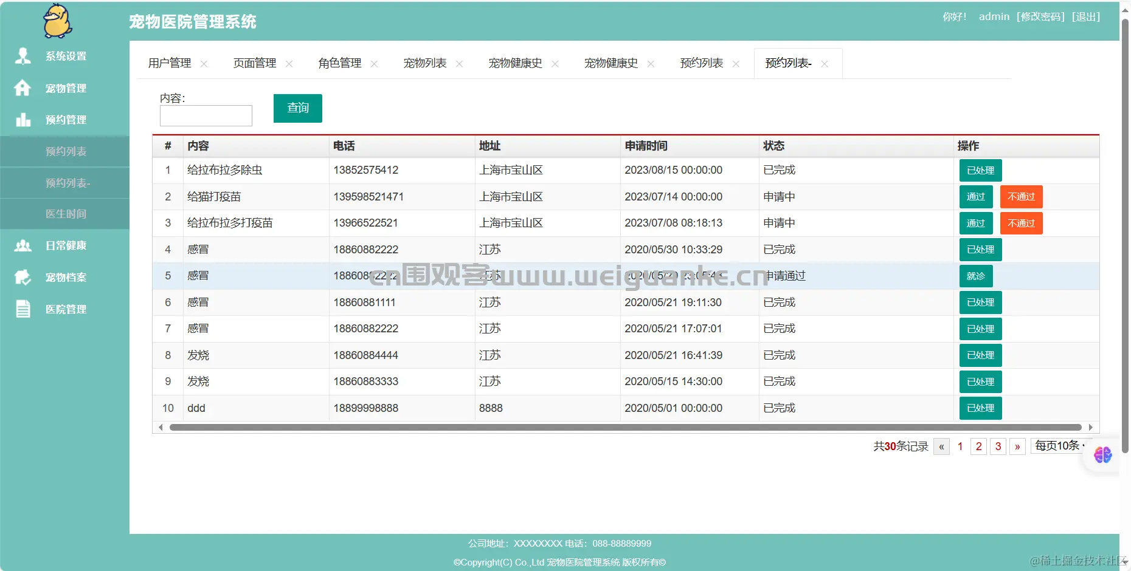This screenshot has width=1131, height=571.
Task: Open 宠物管理 in the sidebar
Action: (x=64, y=88)
